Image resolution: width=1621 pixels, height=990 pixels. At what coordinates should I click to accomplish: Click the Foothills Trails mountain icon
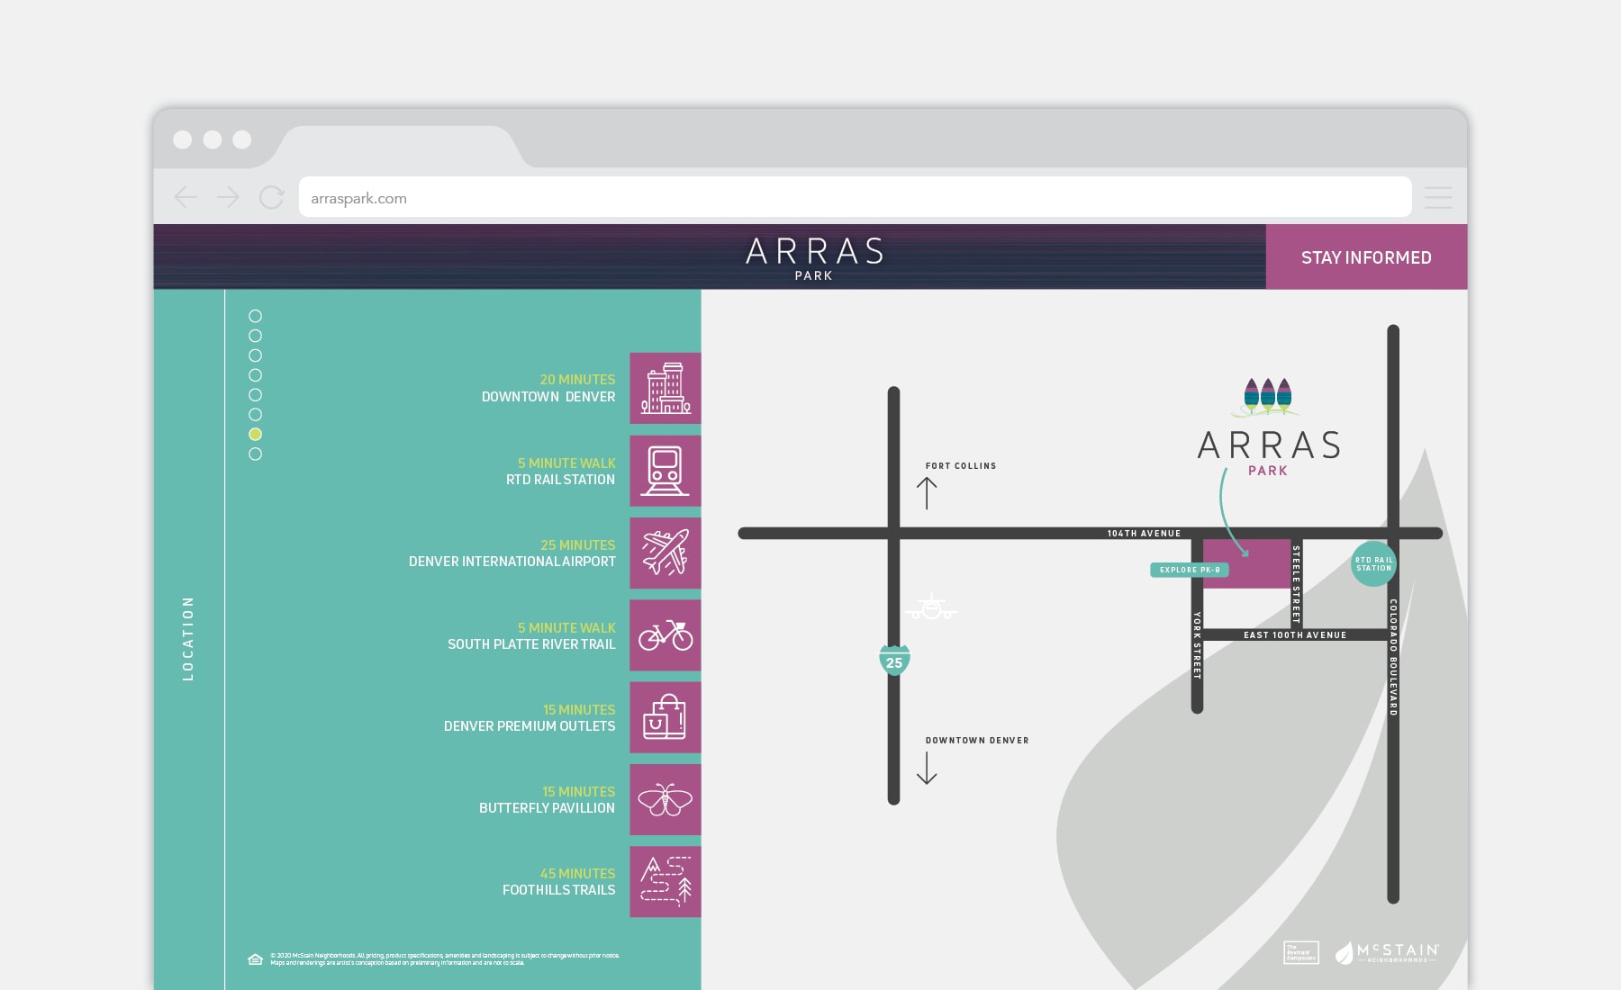pos(665,881)
